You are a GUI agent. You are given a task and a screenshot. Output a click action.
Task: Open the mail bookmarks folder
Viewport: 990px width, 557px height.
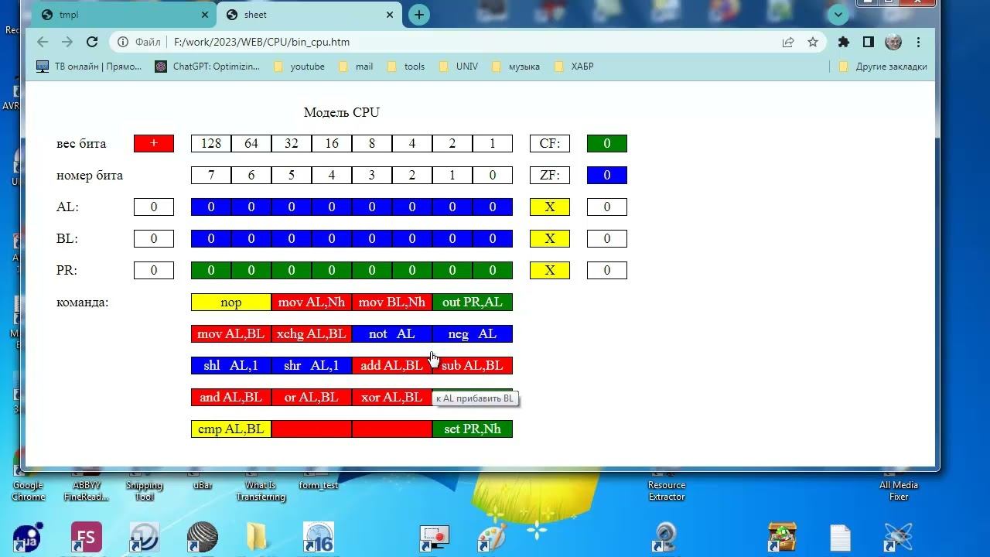pos(356,67)
